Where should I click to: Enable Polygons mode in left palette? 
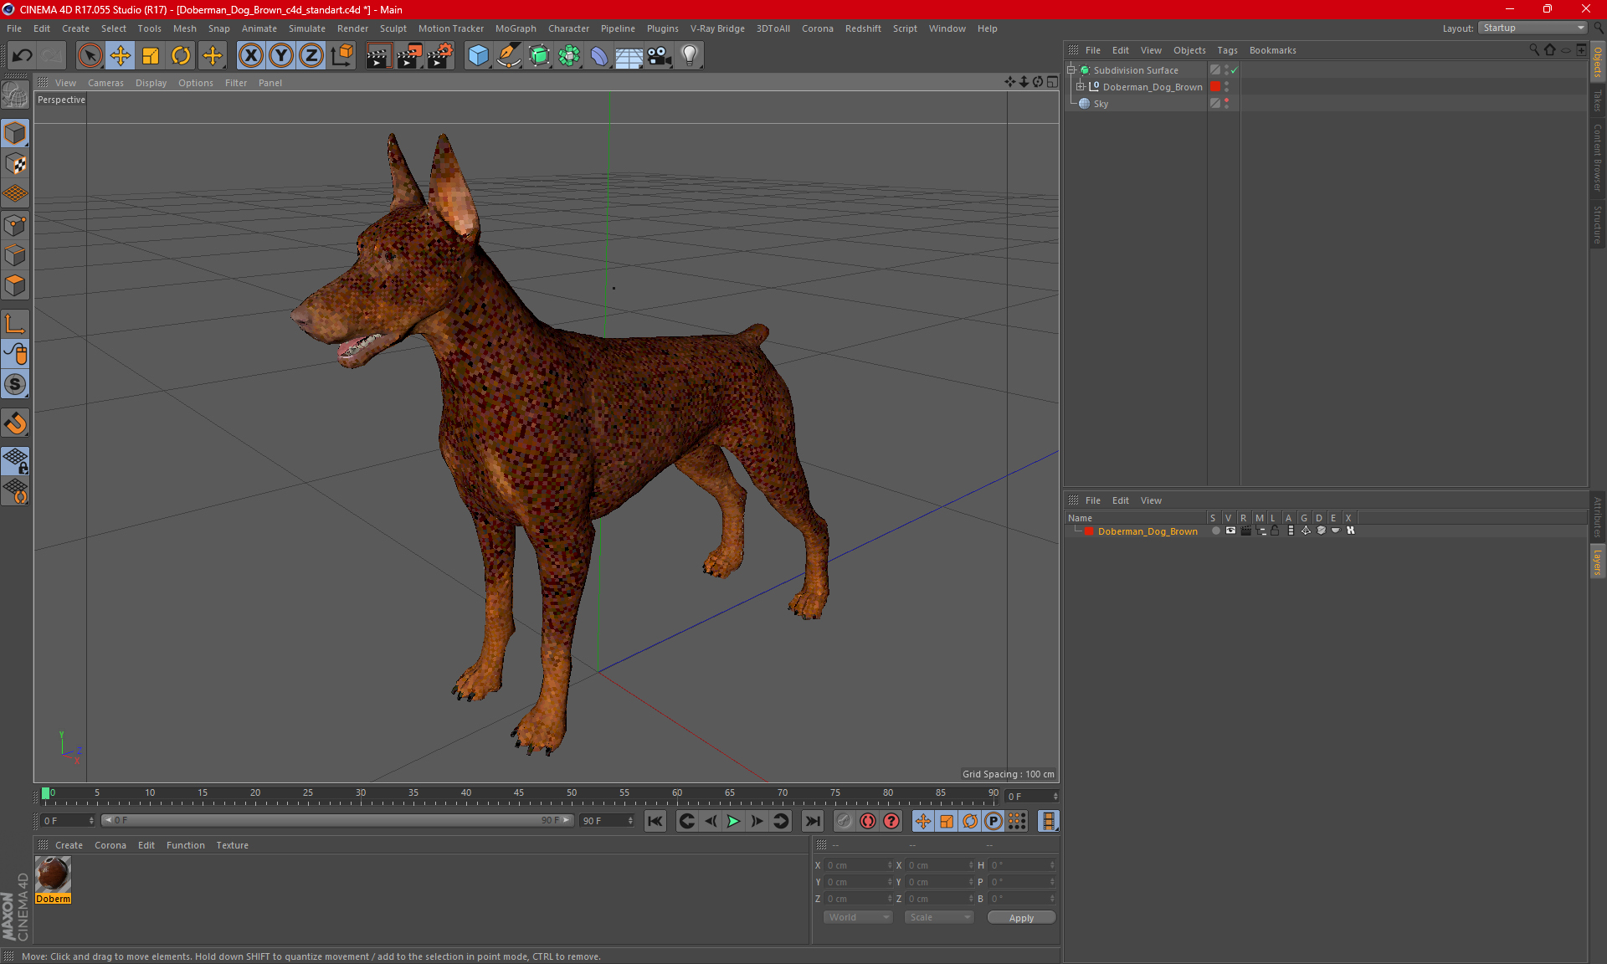(15, 286)
